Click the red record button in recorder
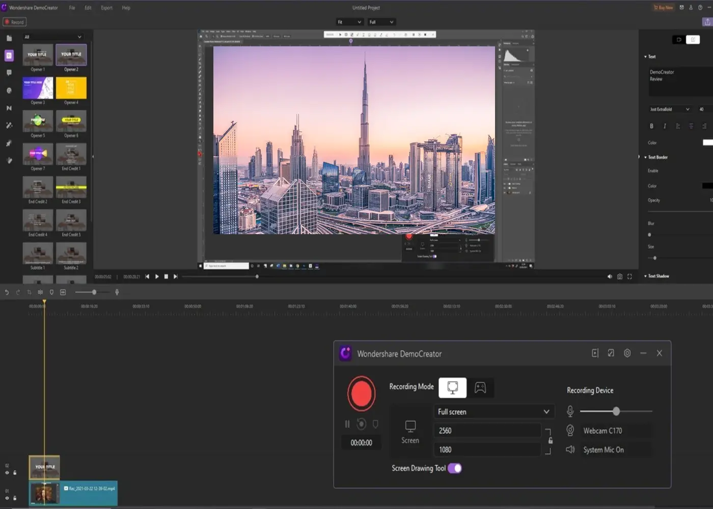713x509 pixels. tap(361, 393)
